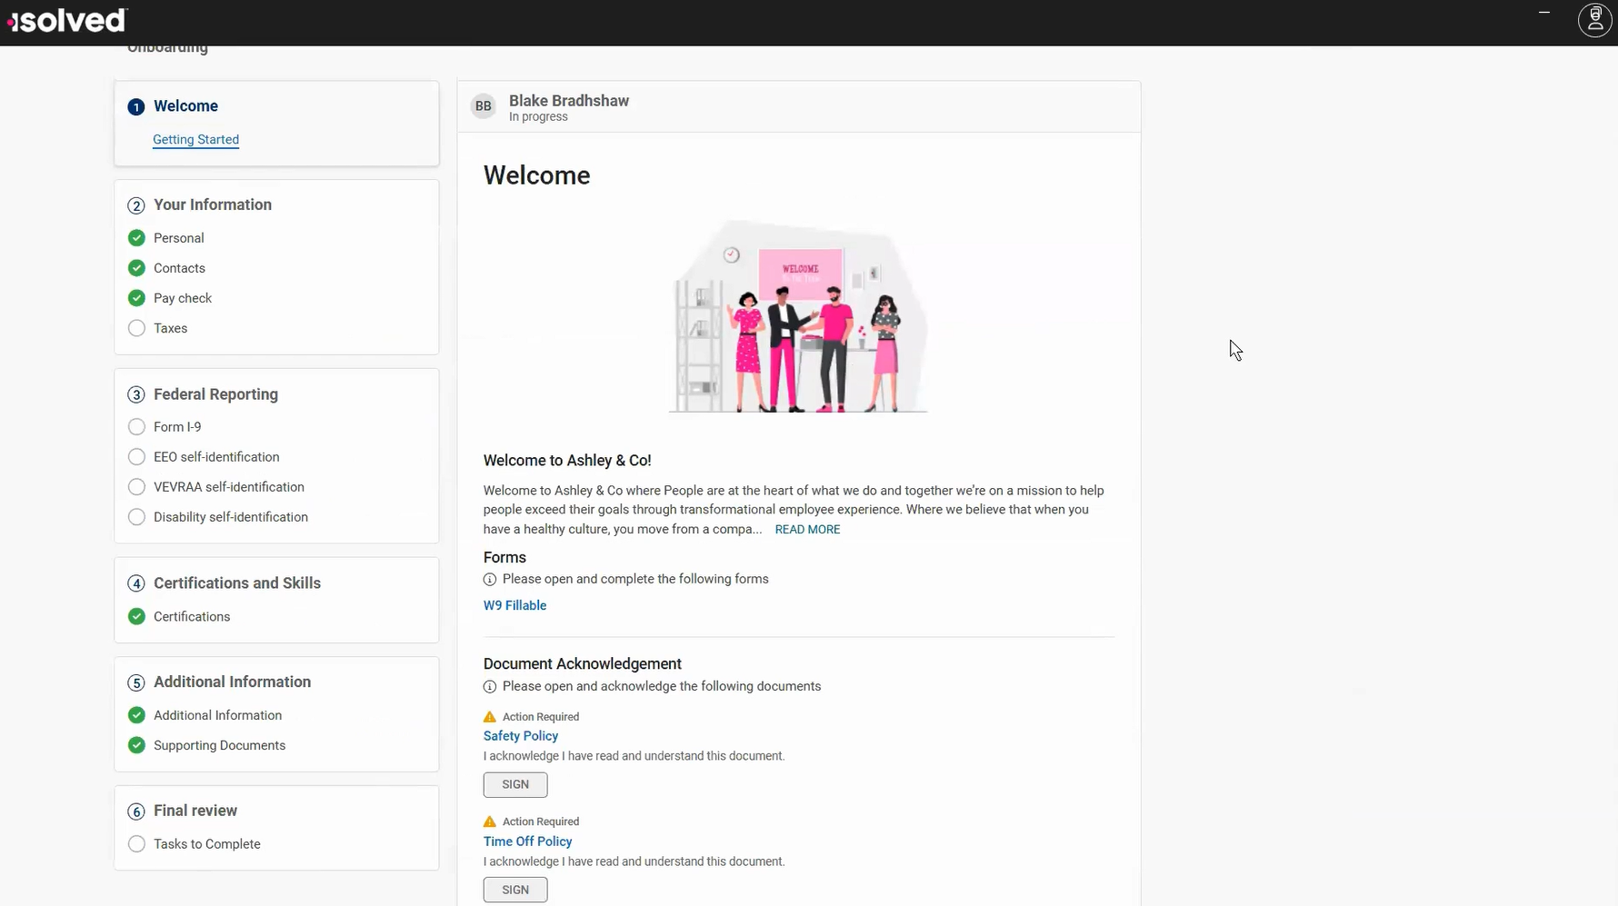Open EEO self-identification step

click(216, 457)
